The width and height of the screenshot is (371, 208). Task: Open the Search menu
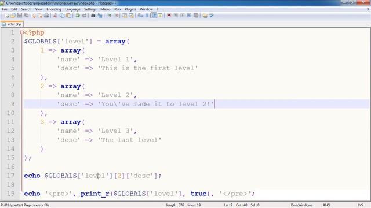point(26,9)
